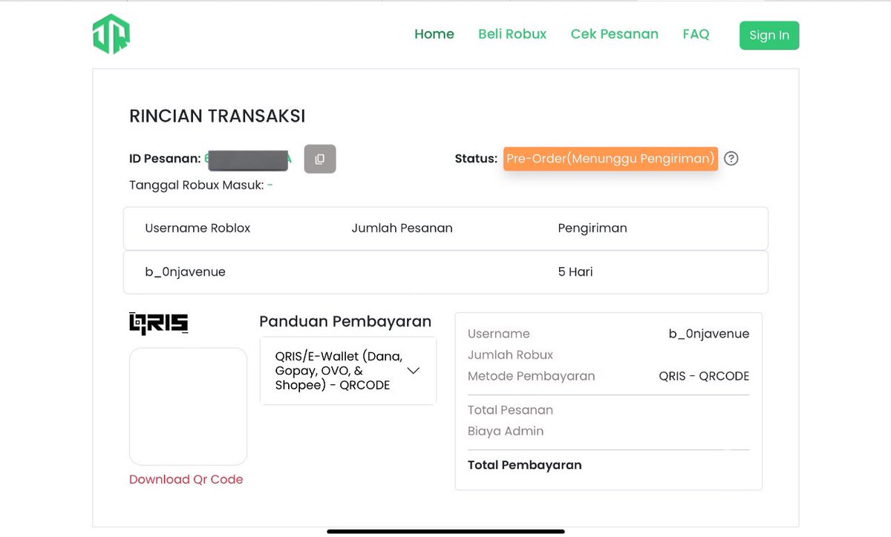Open the status help question mark icon

coord(731,158)
